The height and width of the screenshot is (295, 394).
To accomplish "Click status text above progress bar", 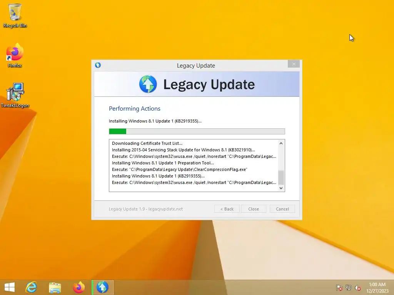I will tap(155, 121).
